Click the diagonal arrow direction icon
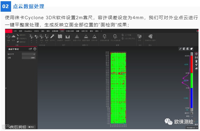200x131 pixels. tap(52, 37)
